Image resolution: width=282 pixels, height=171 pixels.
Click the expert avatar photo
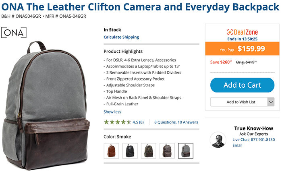tap(218, 140)
